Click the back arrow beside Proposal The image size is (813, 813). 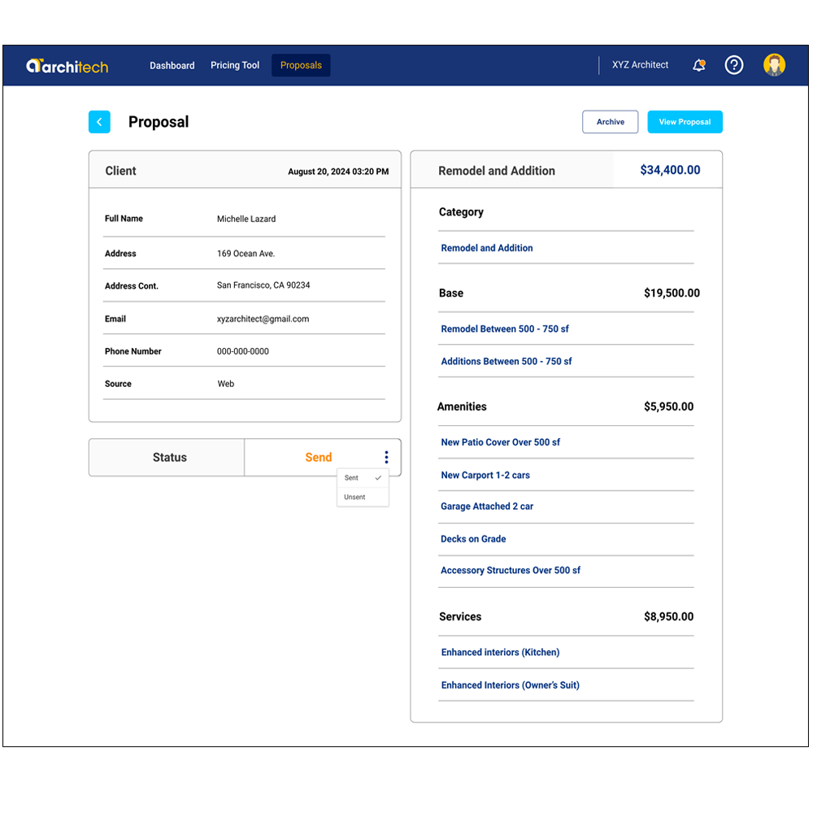click(99, 122)
